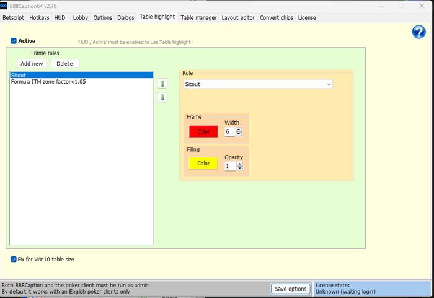Increase Frame Width with up stepper
The width and height of the screenshot is (434, 298).
pos(239,129)
